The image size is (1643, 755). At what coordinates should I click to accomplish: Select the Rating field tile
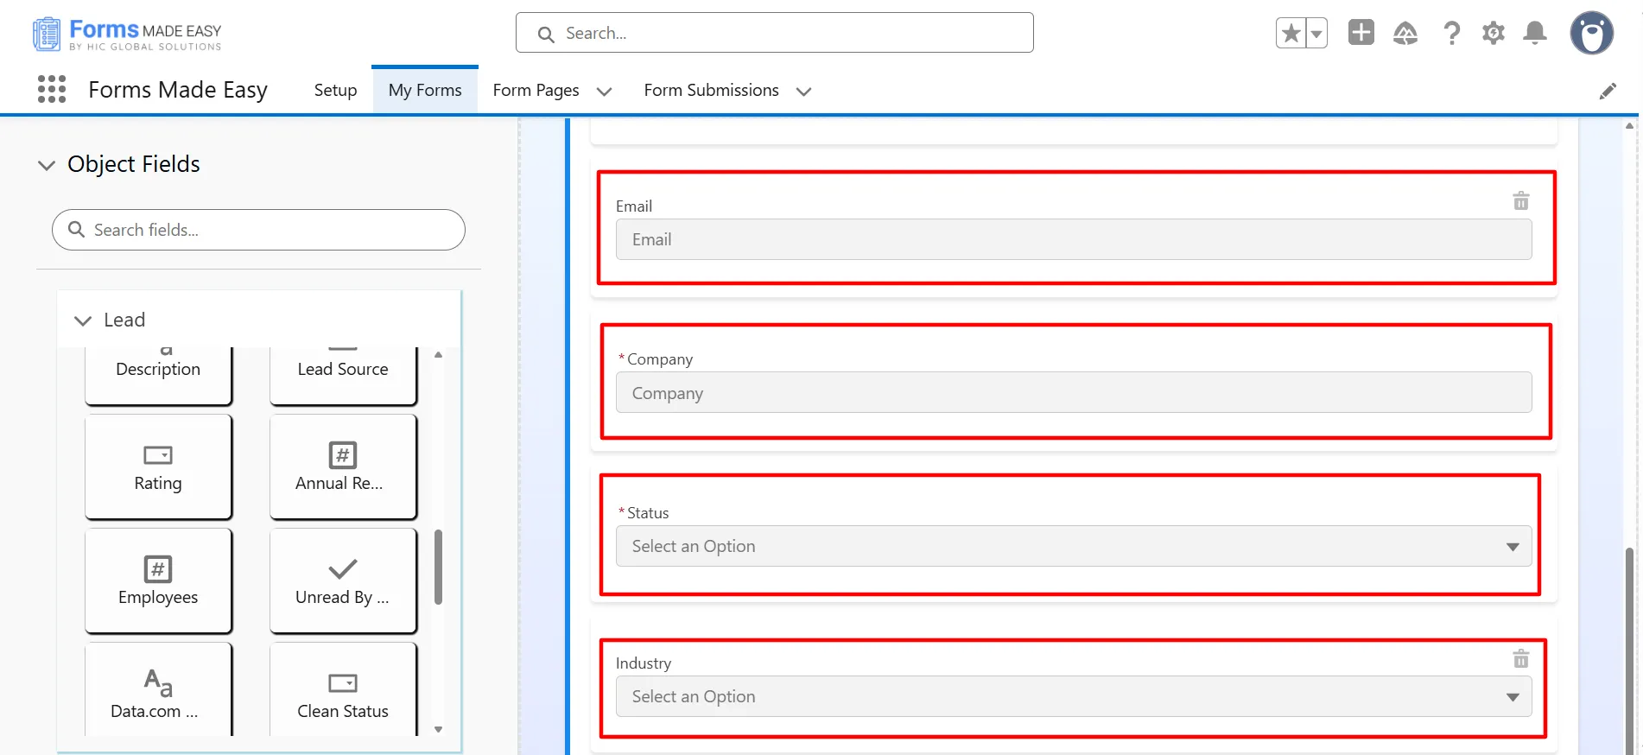[158, 466]
